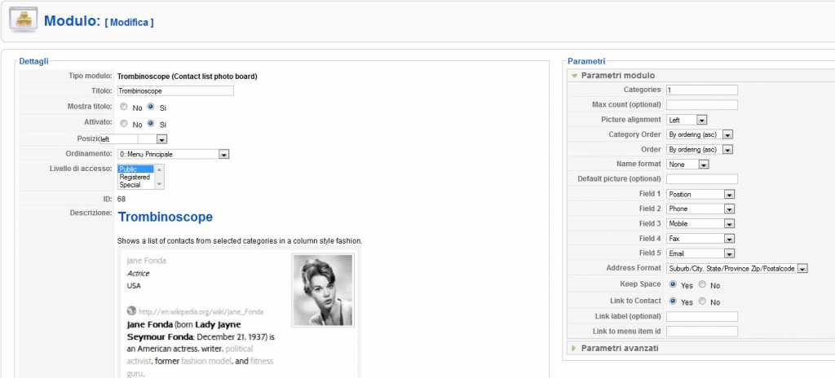Screen dimensions: 835x378
Task: Click the Titolo text field
Action: [175, 90]
